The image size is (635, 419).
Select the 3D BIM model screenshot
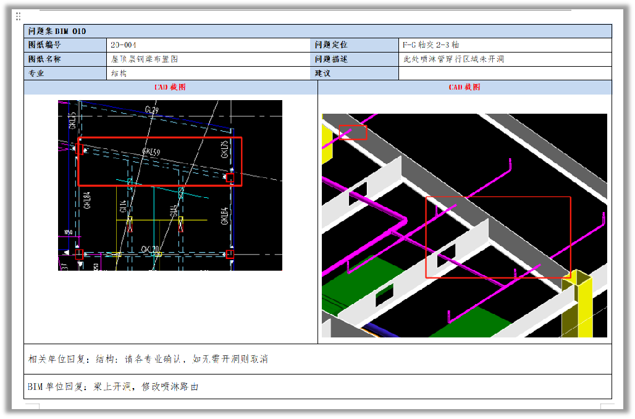point(465,226)
